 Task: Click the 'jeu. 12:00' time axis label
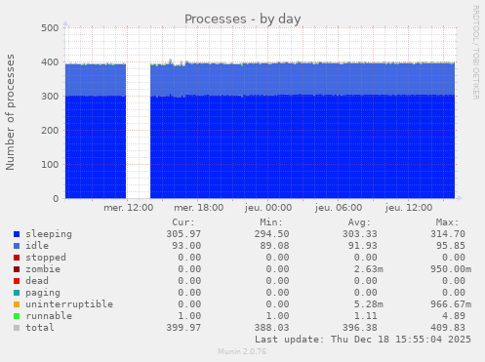click(x=409, y=208)
